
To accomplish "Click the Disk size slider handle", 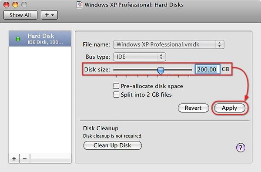I will click(x=161, y=71).
